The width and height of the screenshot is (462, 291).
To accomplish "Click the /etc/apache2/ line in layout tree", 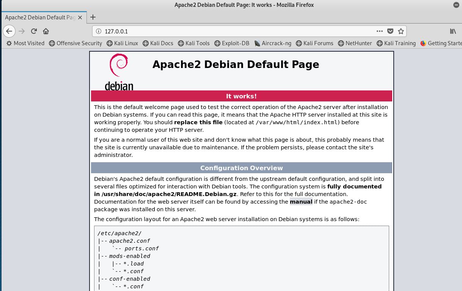I will [119, 233].
